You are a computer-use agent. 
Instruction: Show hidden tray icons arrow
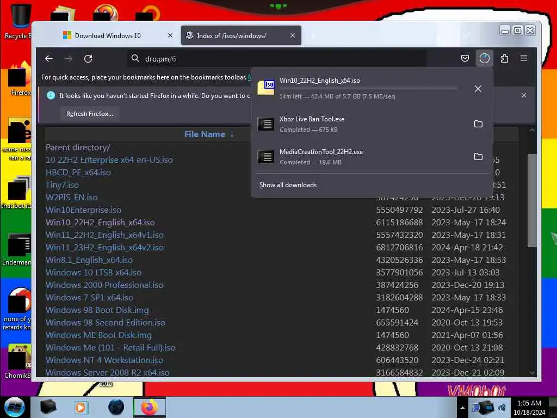(x=462, y=408)
